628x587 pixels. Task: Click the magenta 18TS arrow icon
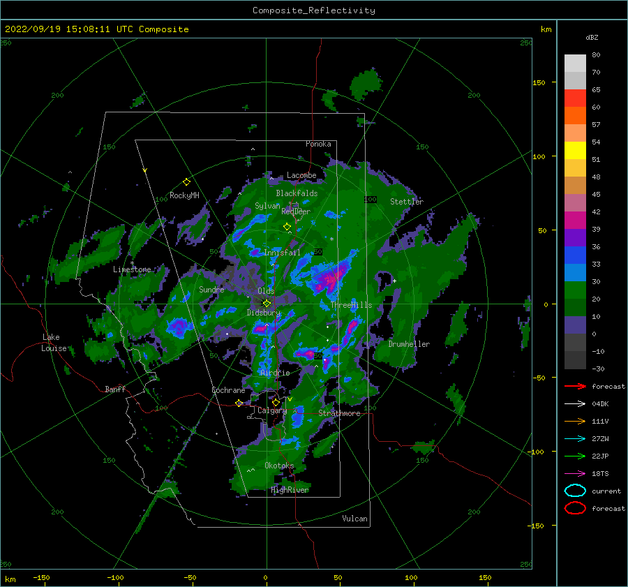point(575,474)
